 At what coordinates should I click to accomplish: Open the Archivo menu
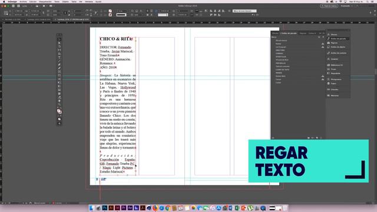(x=23, y=1)
